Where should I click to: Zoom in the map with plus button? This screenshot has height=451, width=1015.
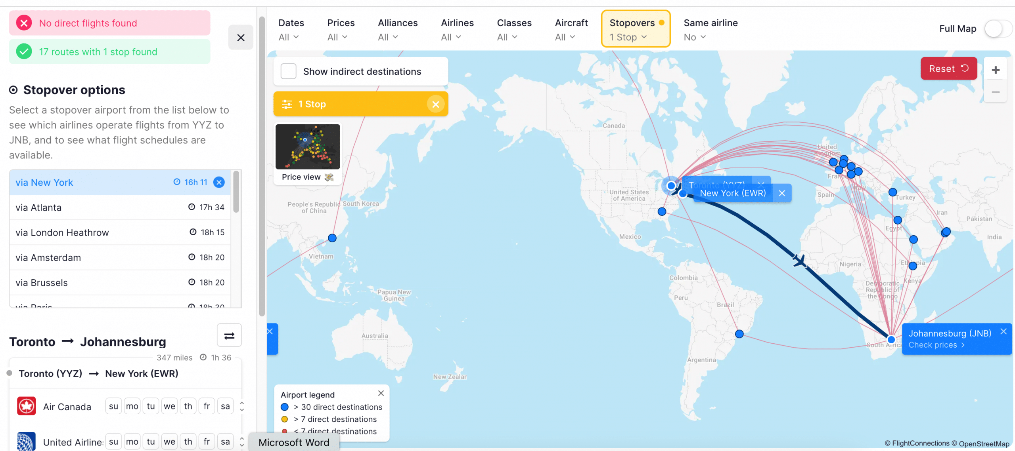click(995, 70)
